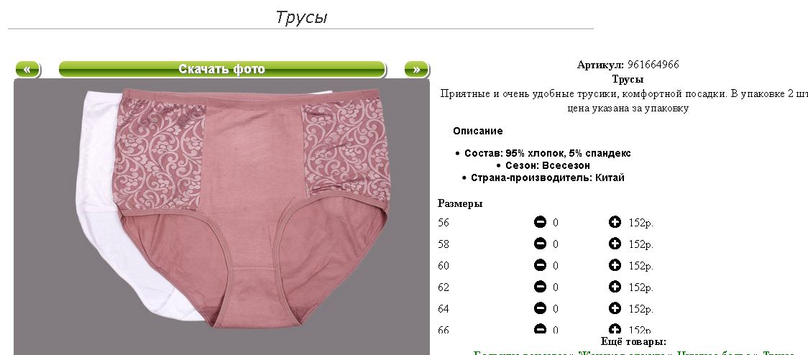808x355 pixels.
Task: Click the next photo arrow button
Action: coord(416,69)
